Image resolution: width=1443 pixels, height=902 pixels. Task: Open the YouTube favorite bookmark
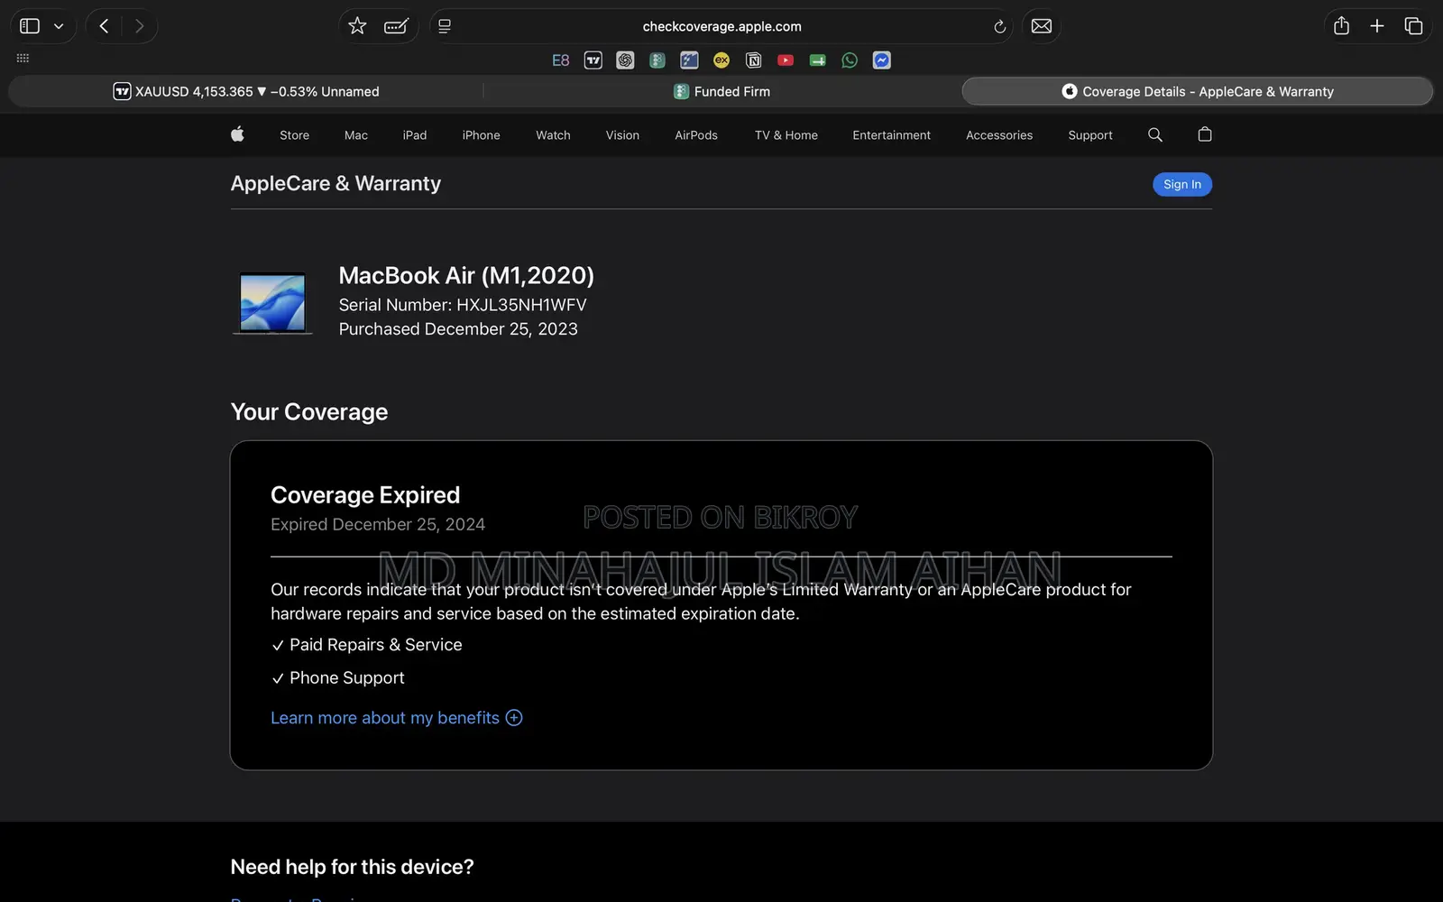(x=786, y=60)
